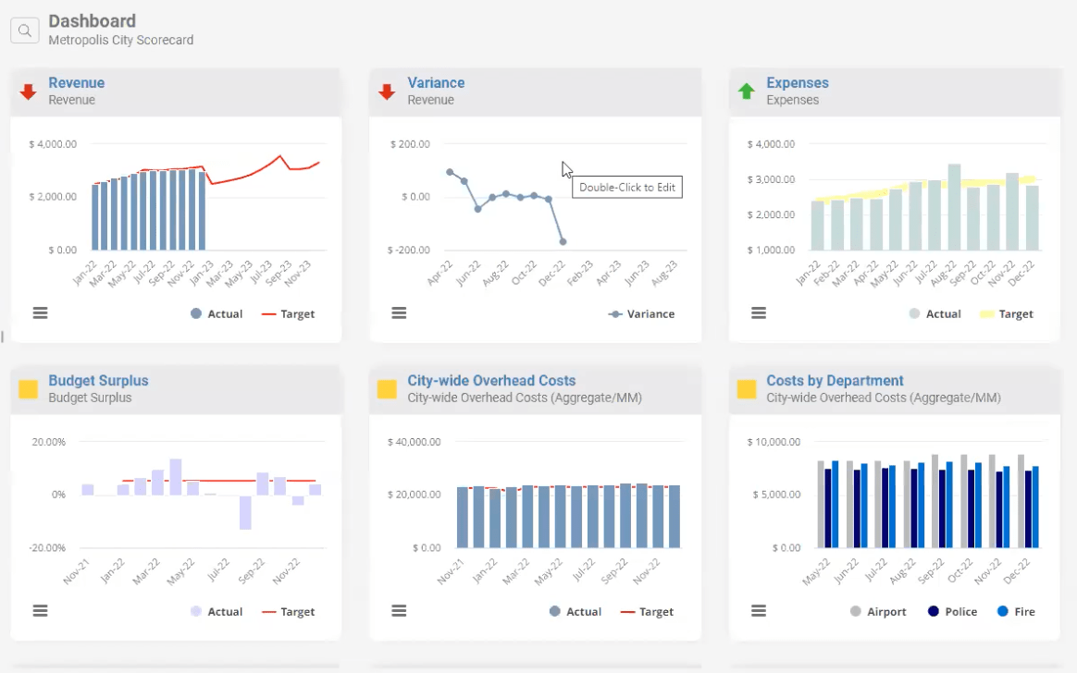
Task: Open City-wide Overhead Costs chart menu
Action: click(x=399, y=610)
